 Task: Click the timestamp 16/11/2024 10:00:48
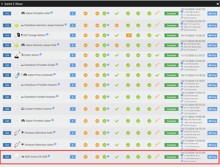[x=193, y=117]
